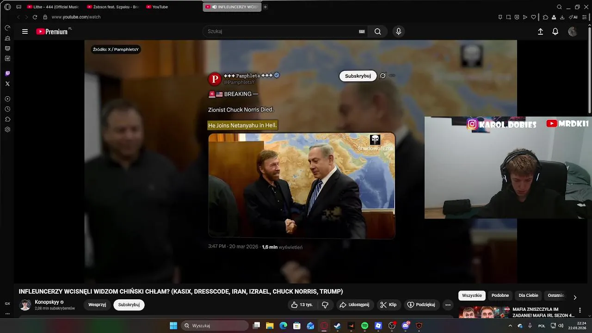The image size is (592, 333).
Task: Dislike the video
Action: (x=325, y=305)
